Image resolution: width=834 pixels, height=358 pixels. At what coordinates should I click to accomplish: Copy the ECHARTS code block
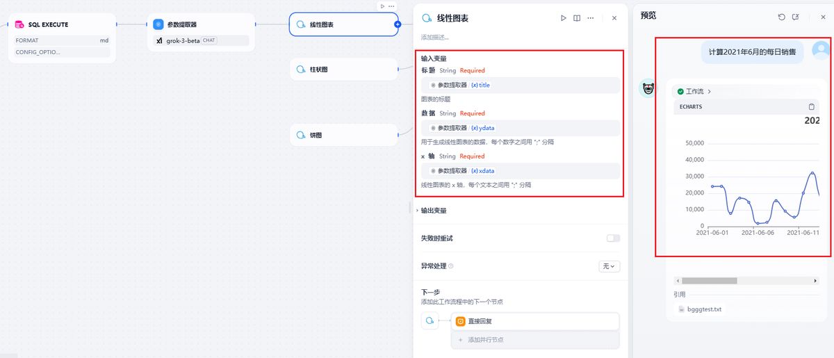point(811,107)
